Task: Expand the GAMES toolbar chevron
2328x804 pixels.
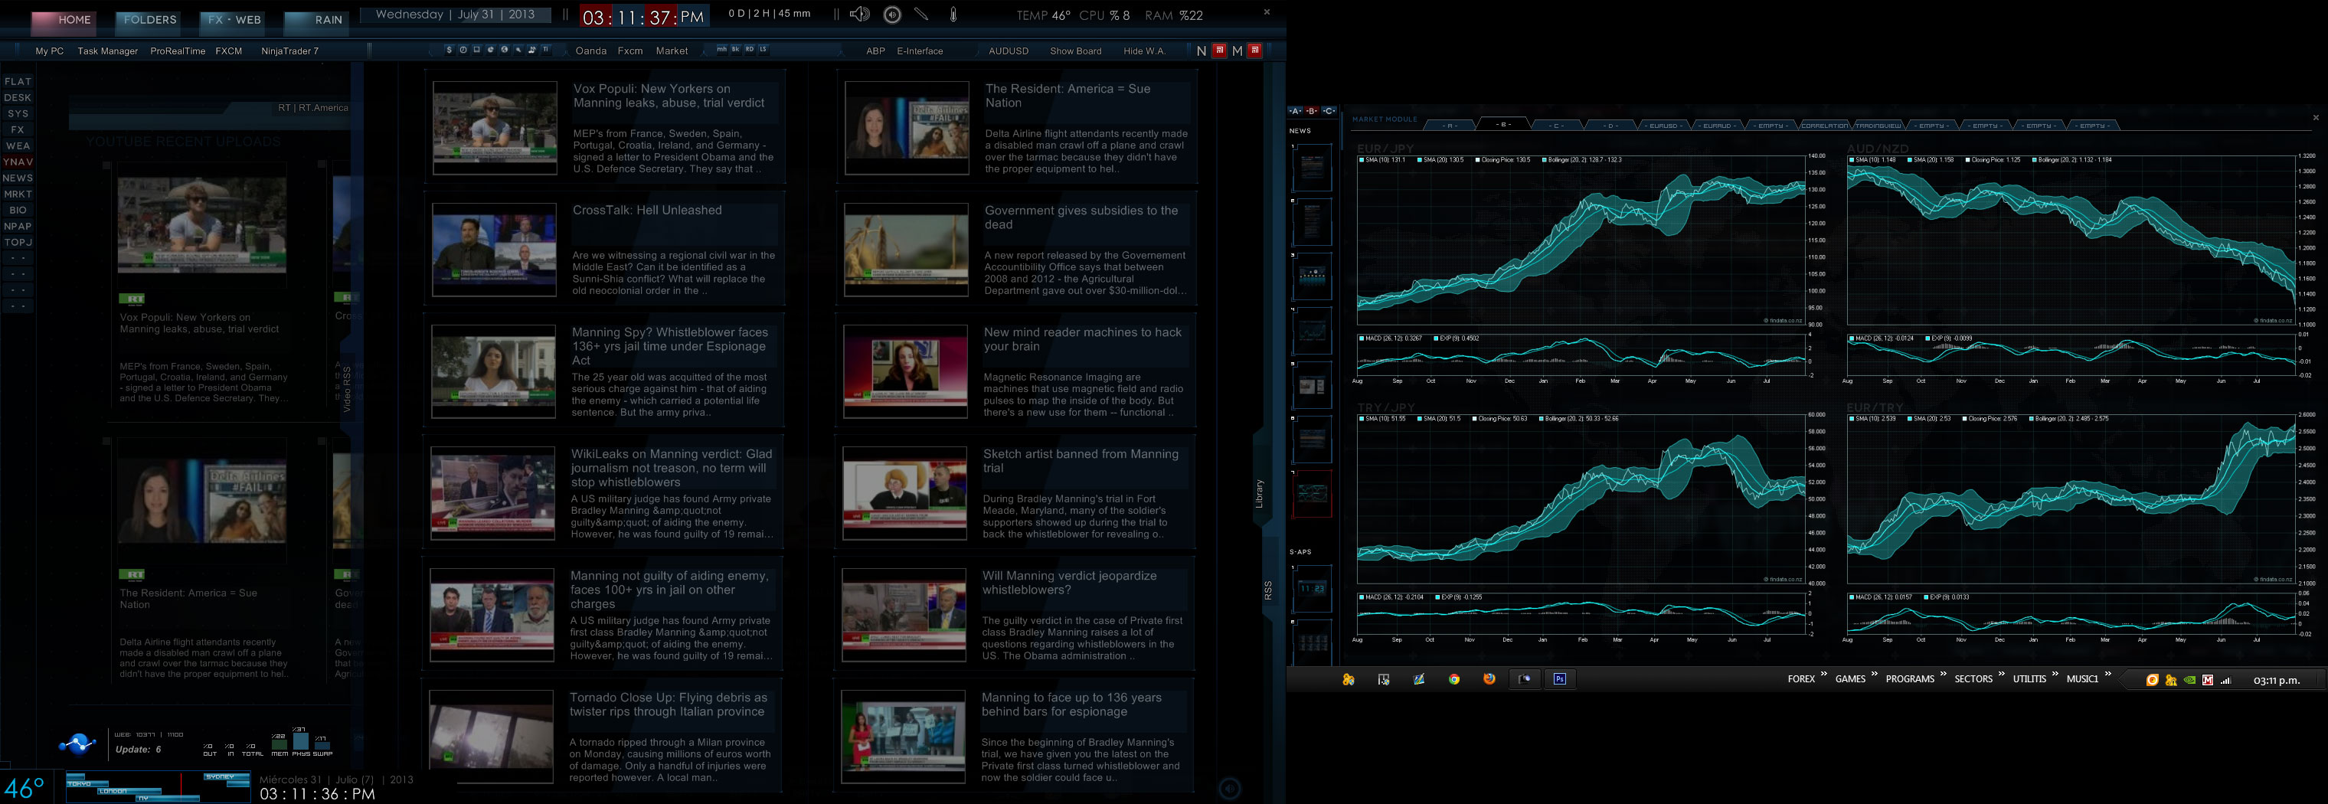Action: (x=1875, y=674)
